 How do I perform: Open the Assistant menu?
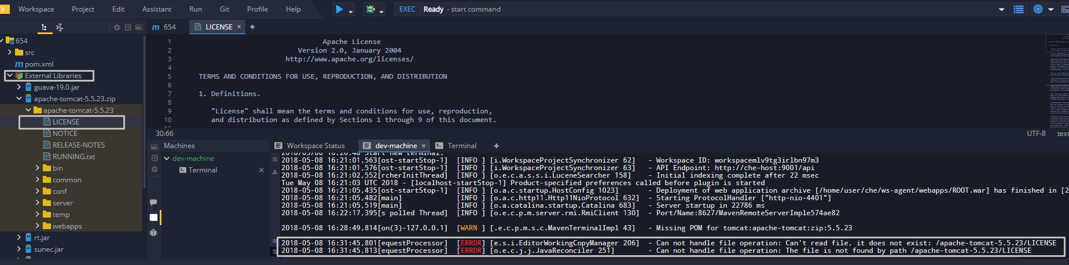coord(157,9)
